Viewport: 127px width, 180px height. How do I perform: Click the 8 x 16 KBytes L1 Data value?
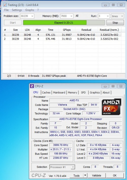coord(98,145)
